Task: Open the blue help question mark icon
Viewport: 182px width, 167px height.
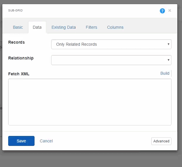Action: click(x=162, y=11)
